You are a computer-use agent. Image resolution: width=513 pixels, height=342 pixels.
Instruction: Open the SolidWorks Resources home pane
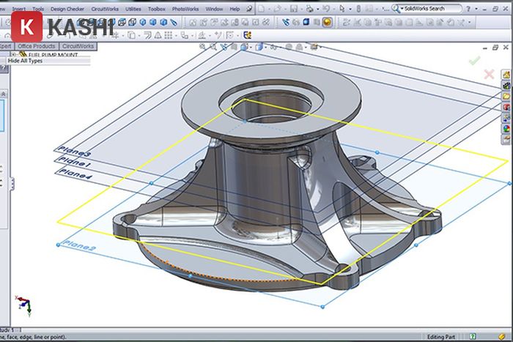[x=506, y=75]
